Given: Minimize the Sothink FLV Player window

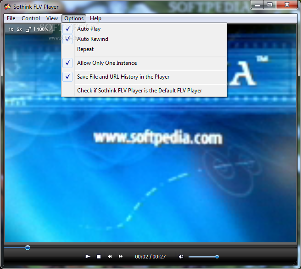Looking at the screenshot, I should (257, 5).
